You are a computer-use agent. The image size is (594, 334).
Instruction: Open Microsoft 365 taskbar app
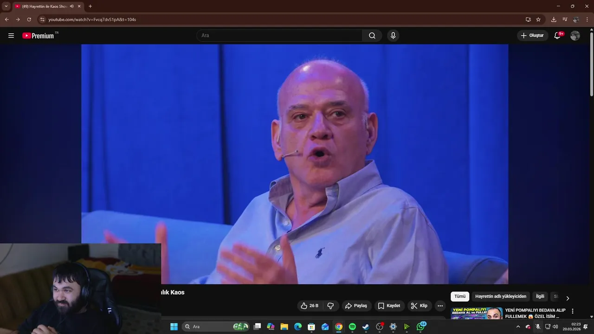pos(271,327)
